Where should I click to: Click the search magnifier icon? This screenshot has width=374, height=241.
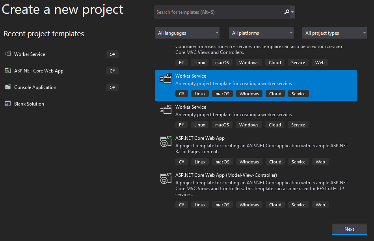click(x=287, y=12)
